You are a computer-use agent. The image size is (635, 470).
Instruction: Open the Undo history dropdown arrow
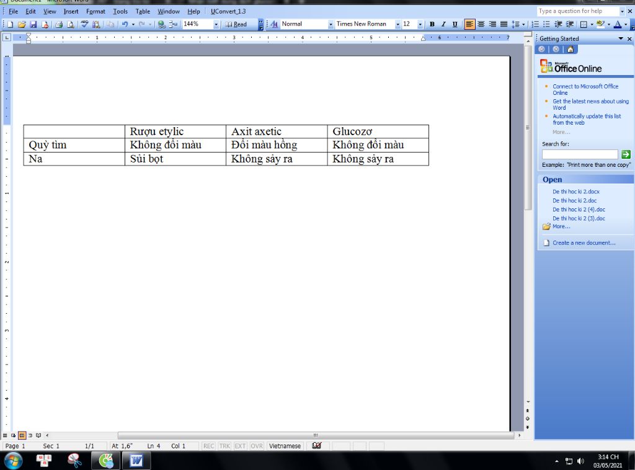133,24
